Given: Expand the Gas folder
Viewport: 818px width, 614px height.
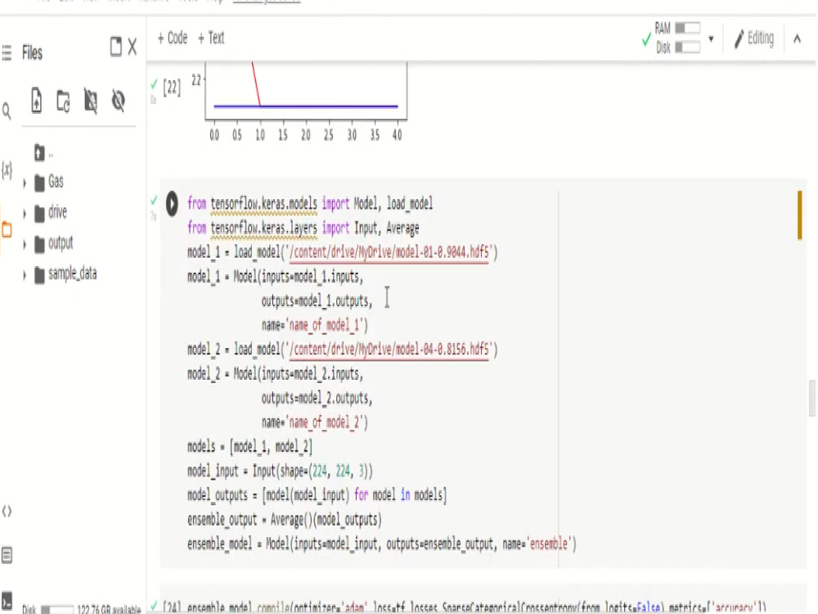Looking at the screenshot, I should 25,183.
